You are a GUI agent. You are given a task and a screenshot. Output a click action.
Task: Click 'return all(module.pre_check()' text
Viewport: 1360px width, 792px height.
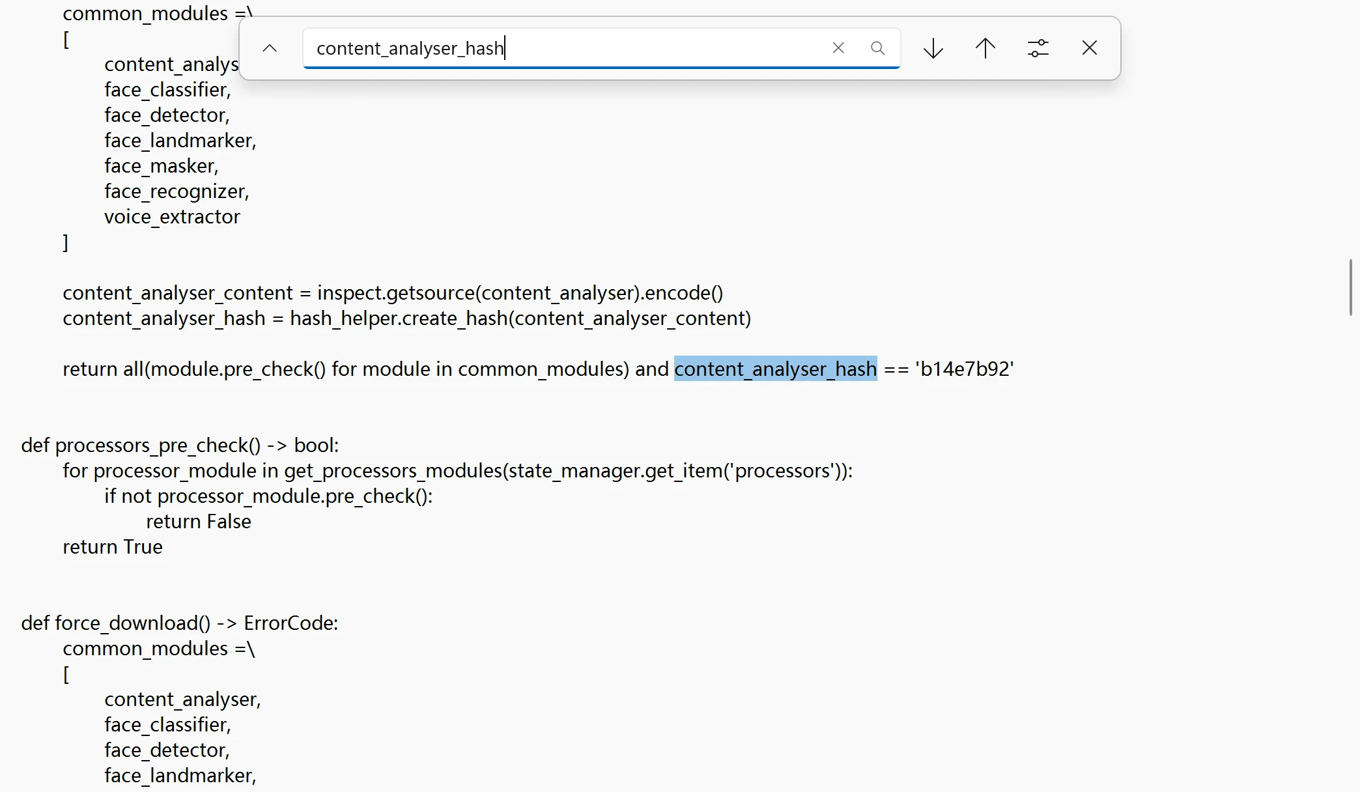(194, 369)
